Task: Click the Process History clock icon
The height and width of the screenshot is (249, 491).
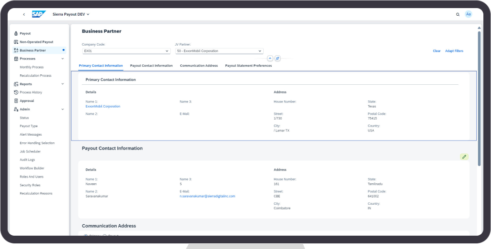Action: [x=16, y=92]
